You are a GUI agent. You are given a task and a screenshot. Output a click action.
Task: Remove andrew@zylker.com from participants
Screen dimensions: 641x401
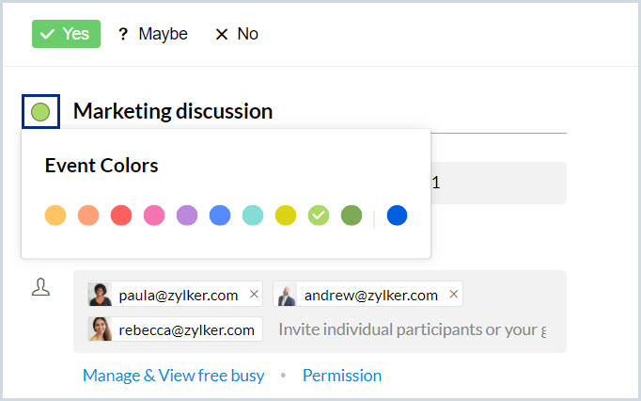click(x=454, y=295)
